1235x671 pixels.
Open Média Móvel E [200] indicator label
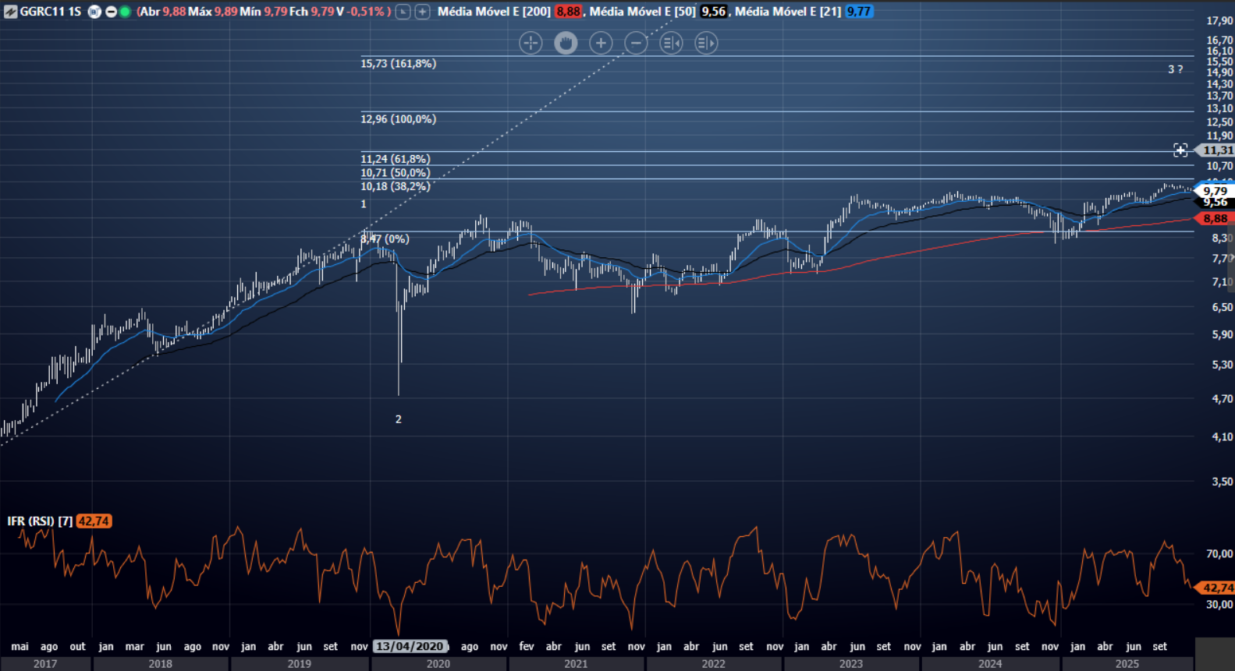click(494, 12)
